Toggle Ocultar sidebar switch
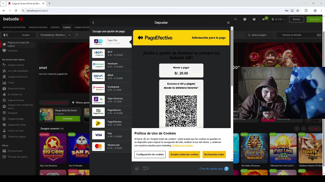 [6, 35]
